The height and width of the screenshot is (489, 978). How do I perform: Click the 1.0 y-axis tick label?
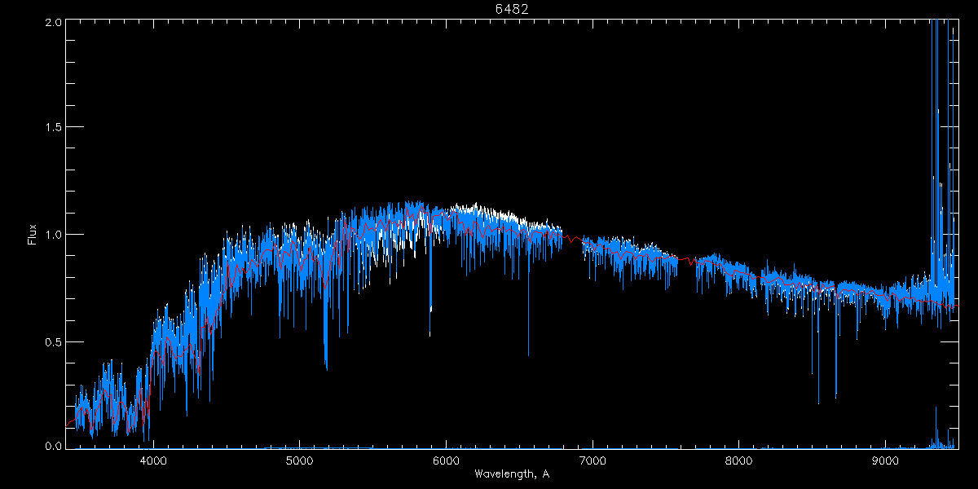[52, 235]
